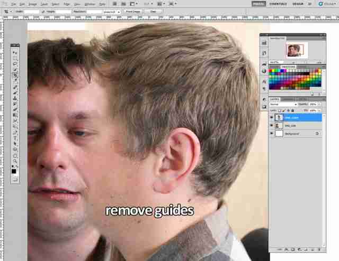
Task: Click the Front Image button
Action: [x=133, y=12]
